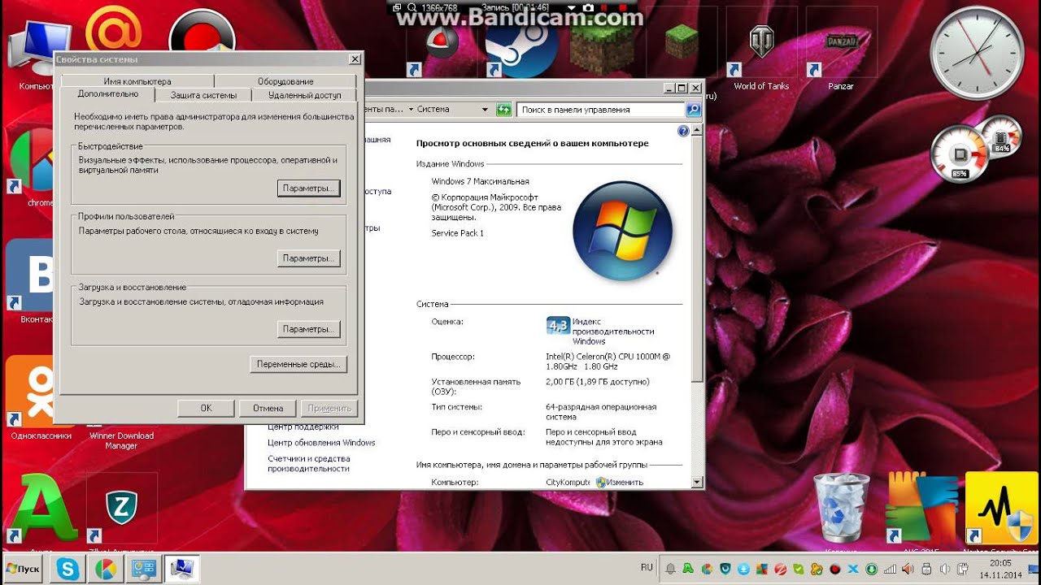Launch the AVG 2015 shortcut
Viewport: 1041px width, 585px height.
[921, 509]
